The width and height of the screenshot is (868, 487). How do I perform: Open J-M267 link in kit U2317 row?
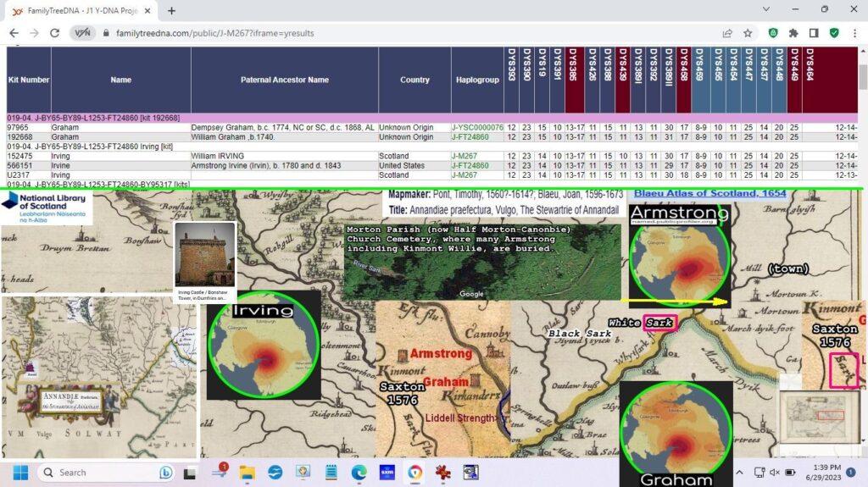464,175
